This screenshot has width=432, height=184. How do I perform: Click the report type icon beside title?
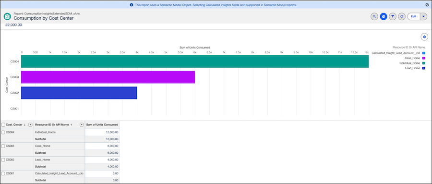coord(7,16)
